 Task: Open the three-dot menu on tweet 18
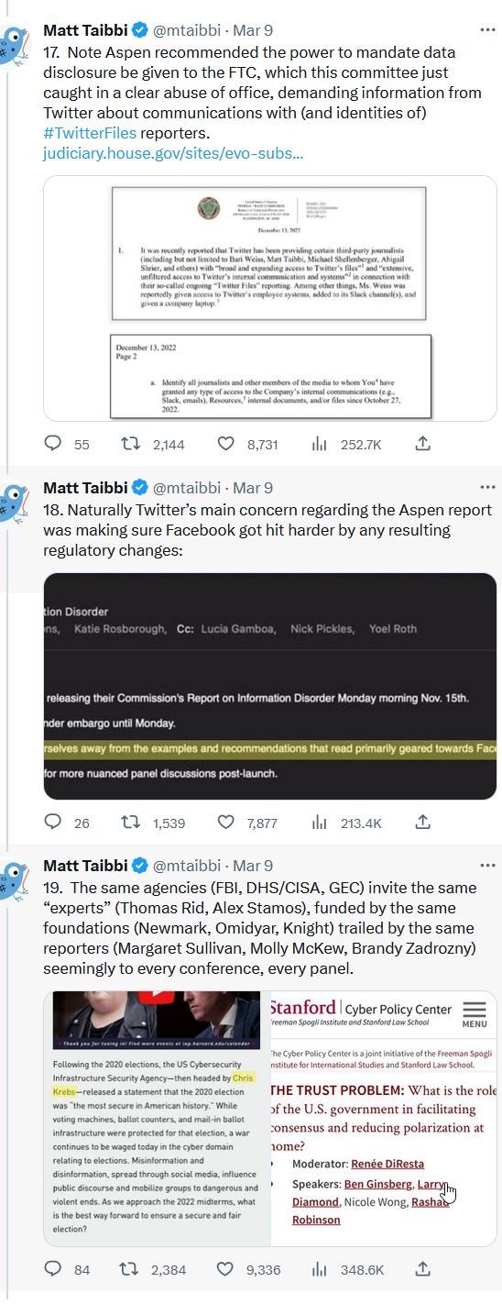pyautogui.click(x=486, y=488)
